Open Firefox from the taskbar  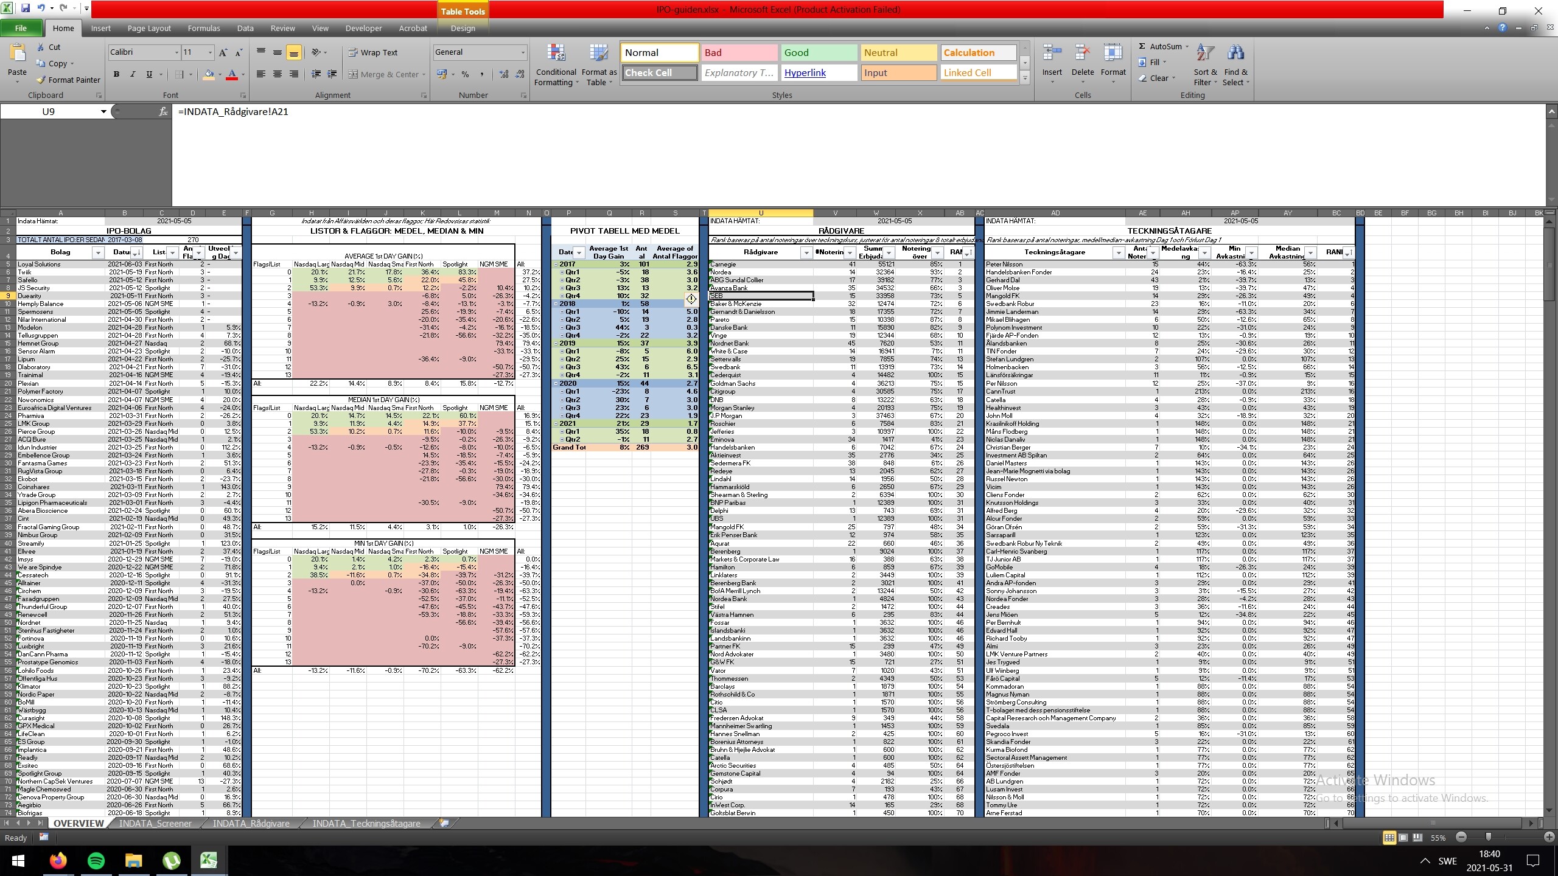tap(58, 861)
